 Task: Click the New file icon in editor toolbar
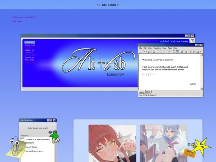[140, 52]
